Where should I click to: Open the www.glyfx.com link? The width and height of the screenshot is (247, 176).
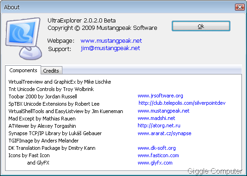point(155,163)
